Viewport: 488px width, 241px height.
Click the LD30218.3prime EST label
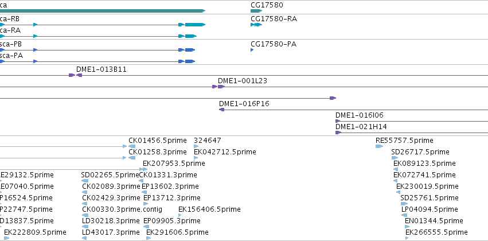point(111,221)
